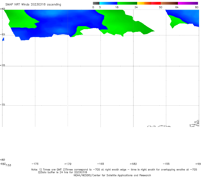The height and width of the screenshot is (177, 201).
Task: Click the brown segment of the colorbar
Action: tap(169, 3)
